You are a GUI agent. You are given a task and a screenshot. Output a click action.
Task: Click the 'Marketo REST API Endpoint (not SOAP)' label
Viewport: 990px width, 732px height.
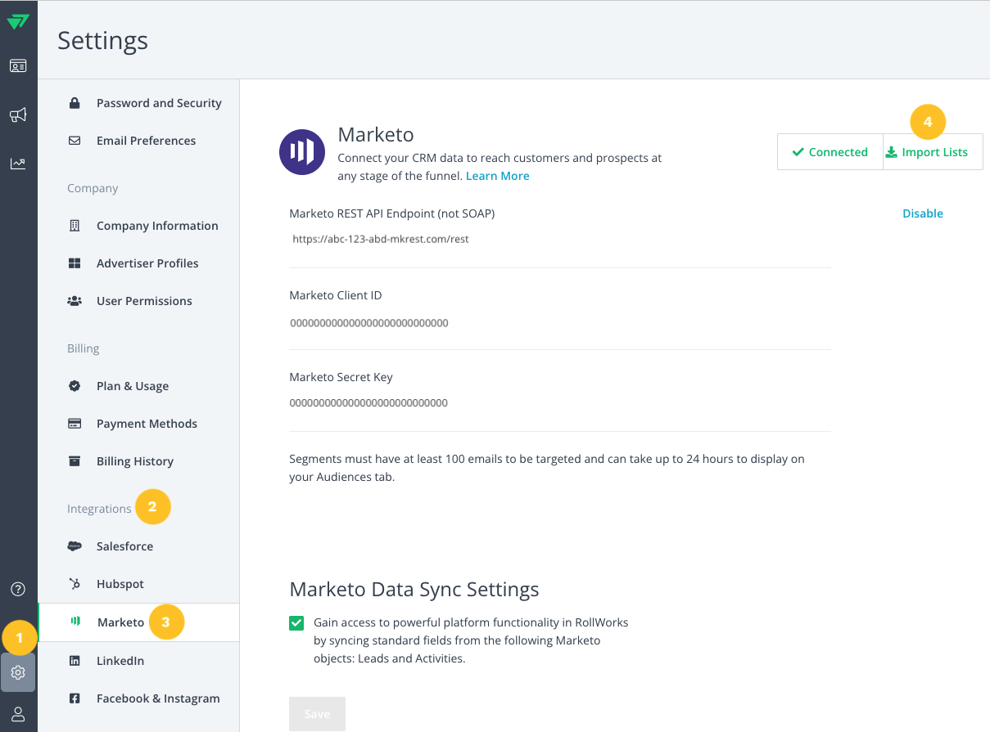[392, 213]
